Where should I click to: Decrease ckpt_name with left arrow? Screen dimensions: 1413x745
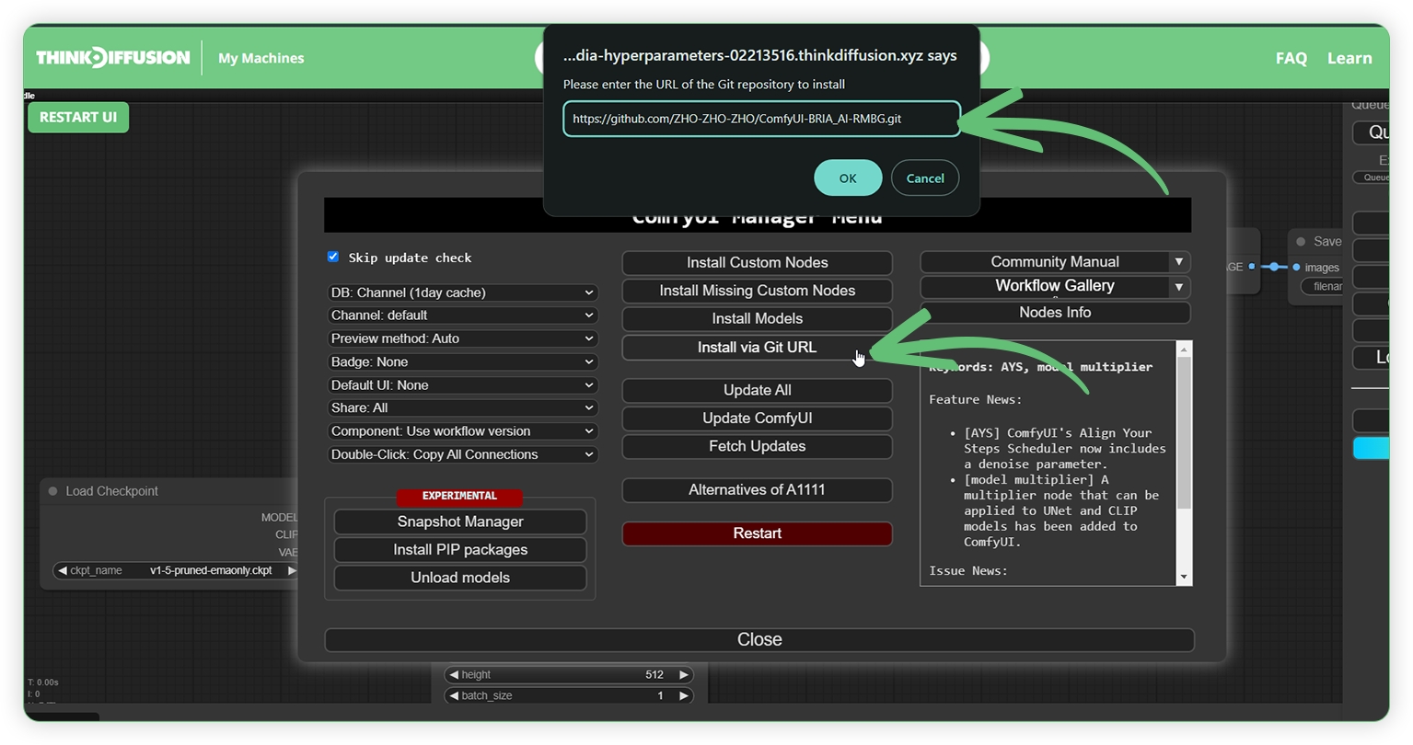[63, 570]
